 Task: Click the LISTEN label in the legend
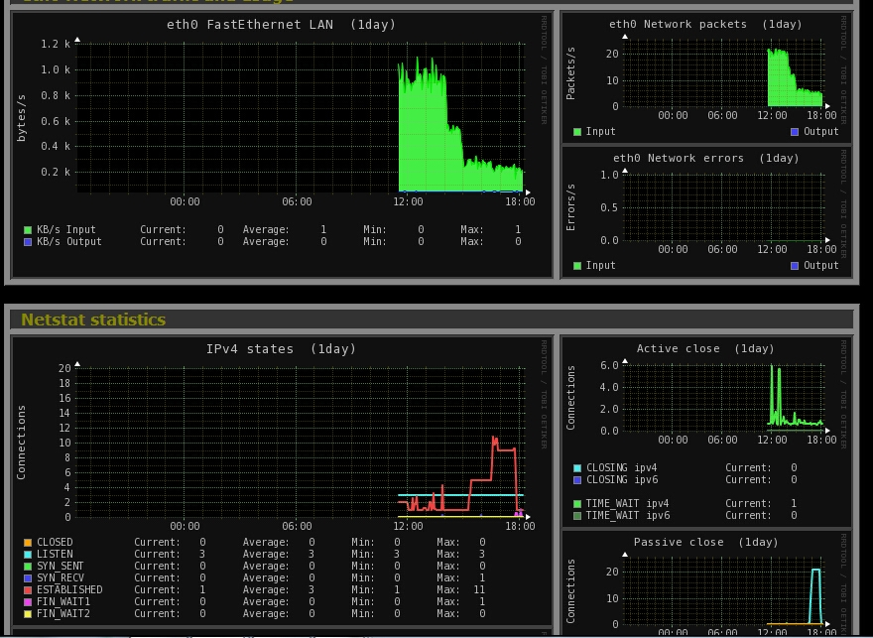point(55,554)
